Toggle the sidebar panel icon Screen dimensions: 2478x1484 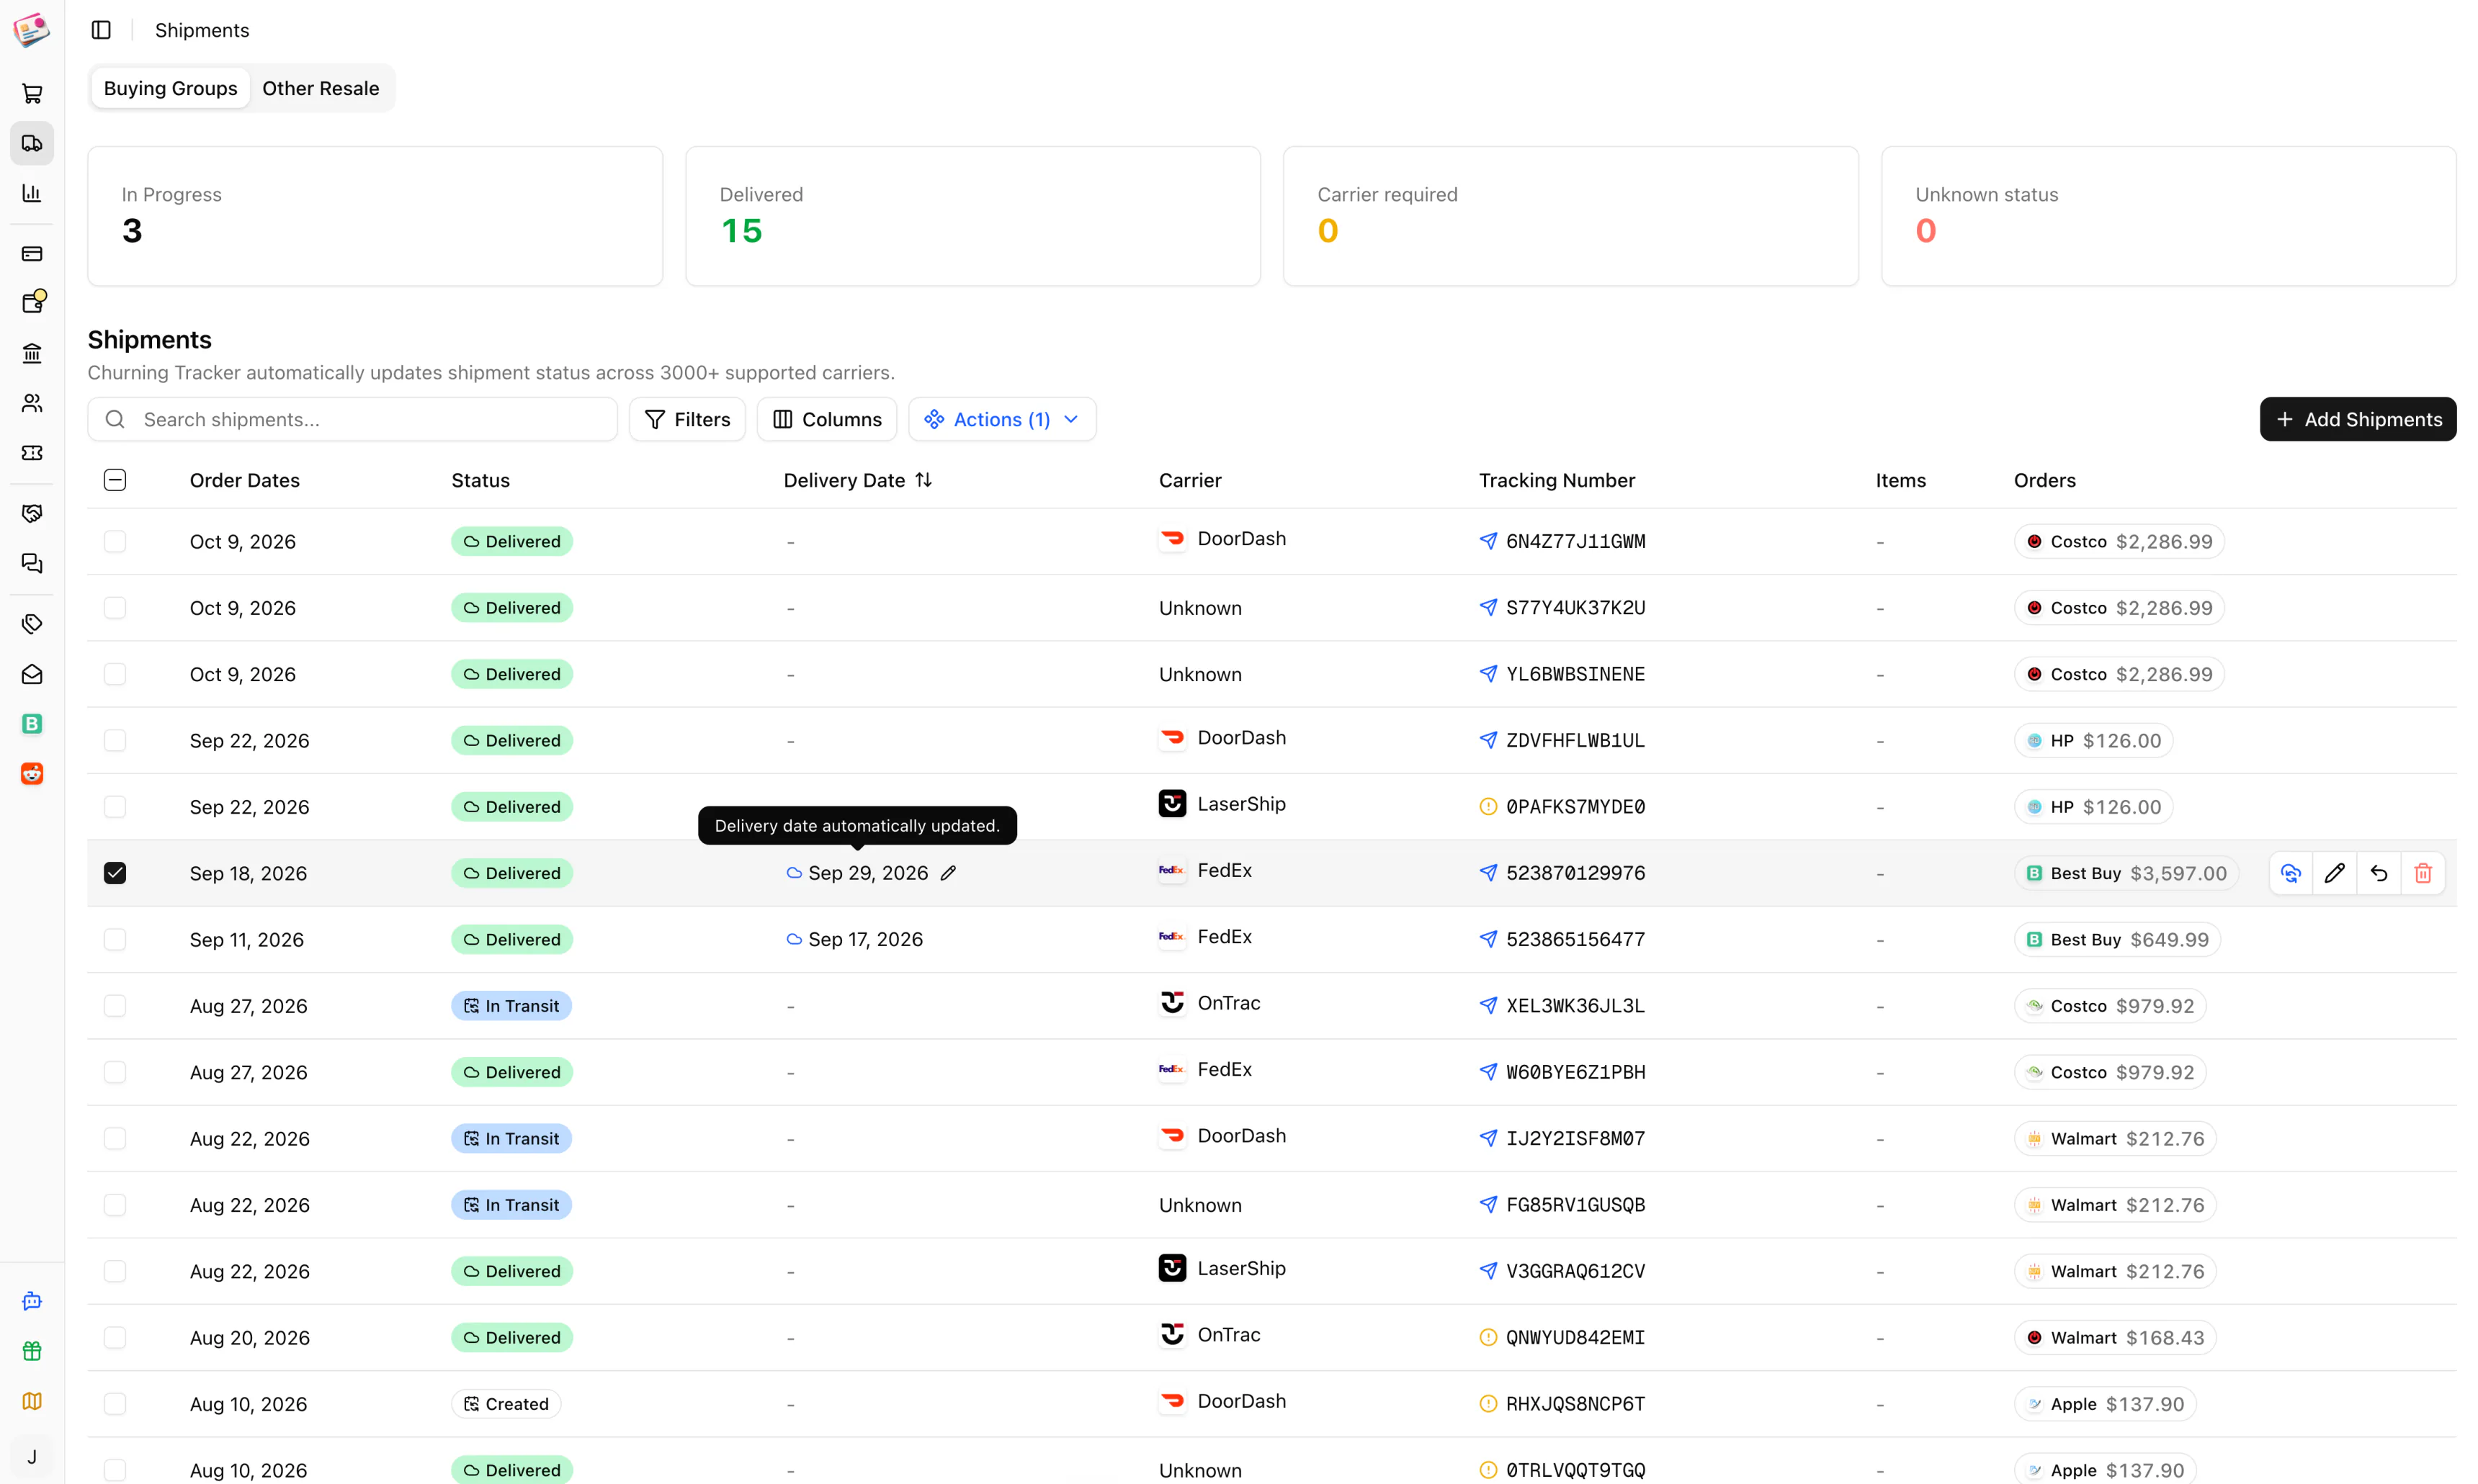101,30
